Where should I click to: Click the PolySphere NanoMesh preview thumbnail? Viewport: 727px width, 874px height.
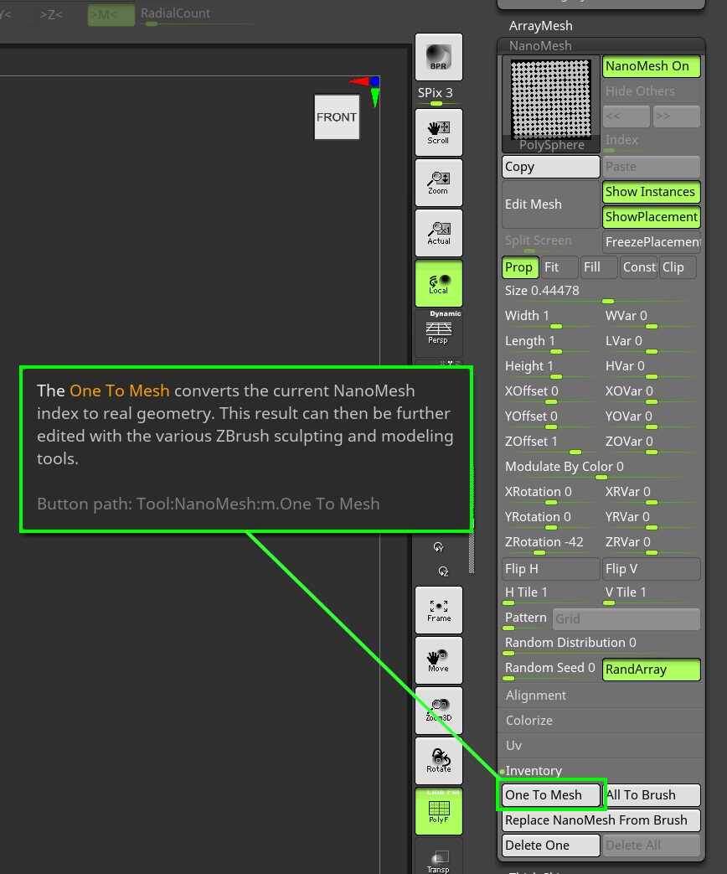tap(551, 104)
